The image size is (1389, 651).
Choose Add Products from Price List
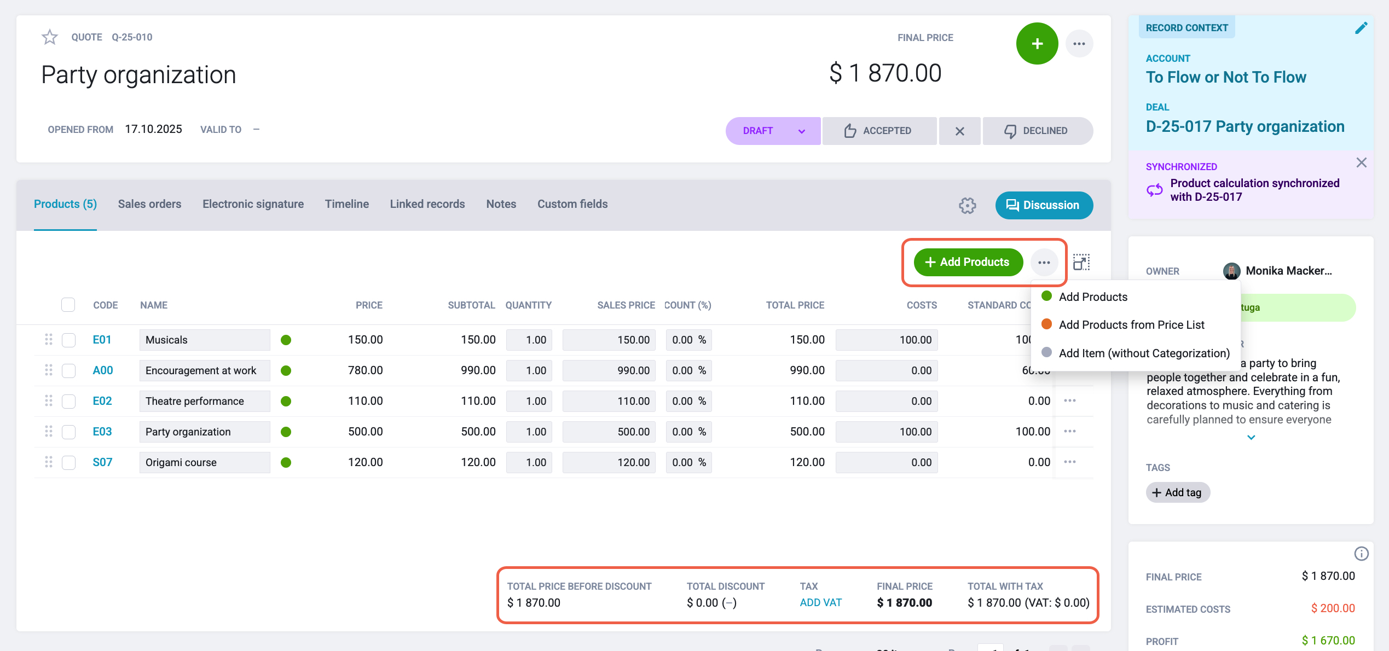pyautogui.click(x=1131, y=325)
